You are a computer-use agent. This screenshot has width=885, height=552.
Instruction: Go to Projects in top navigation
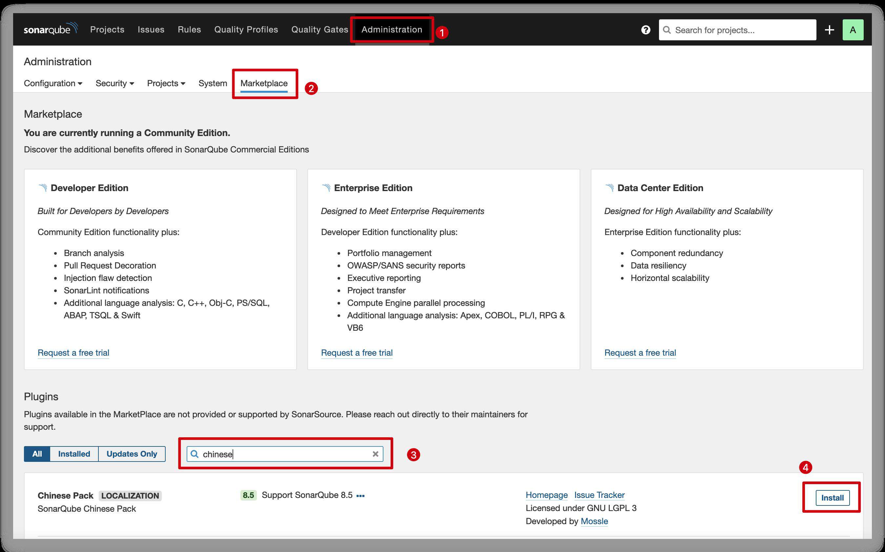[107, 29]
